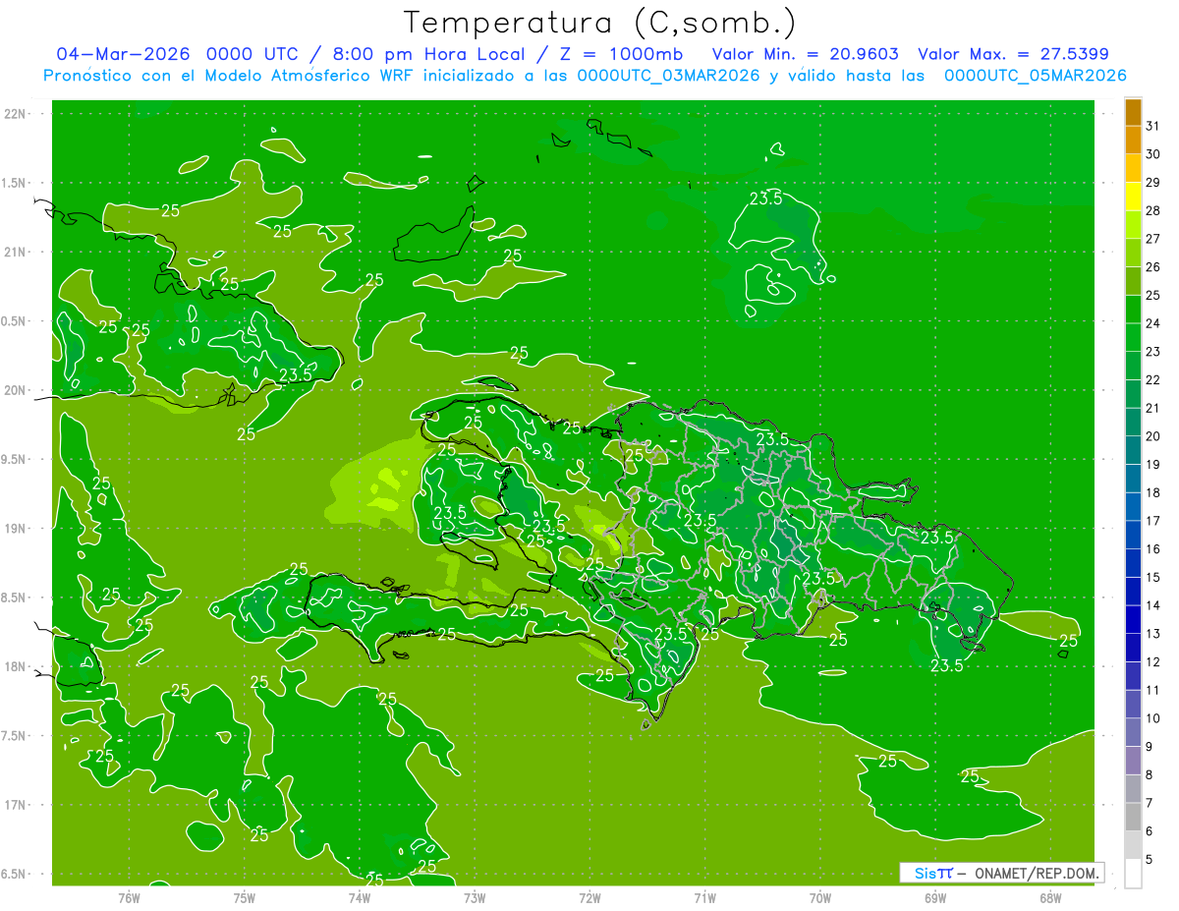Click the legend value 18
The width and height of the screenshot is (1179, 911).
pyautogui.click(x=1152, y=492)
